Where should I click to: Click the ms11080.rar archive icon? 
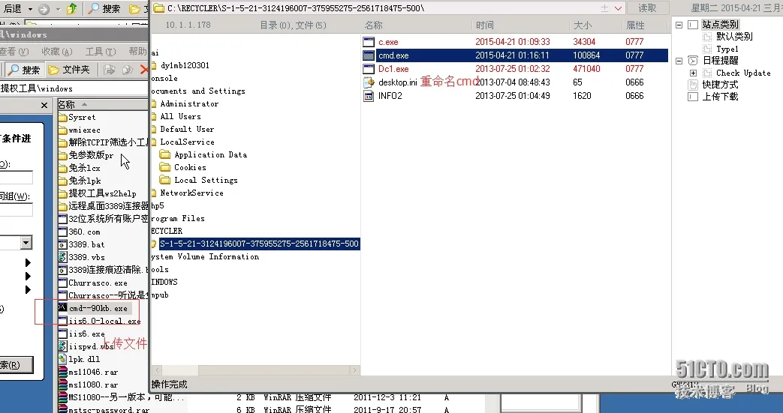click(62, 385)
